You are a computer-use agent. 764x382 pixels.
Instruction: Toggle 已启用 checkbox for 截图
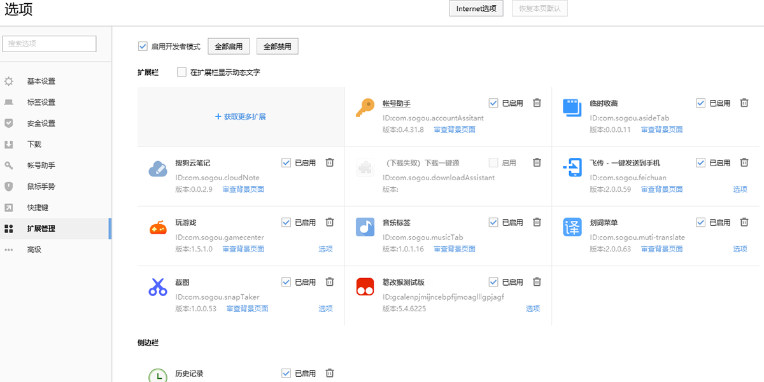pos(286,282)
